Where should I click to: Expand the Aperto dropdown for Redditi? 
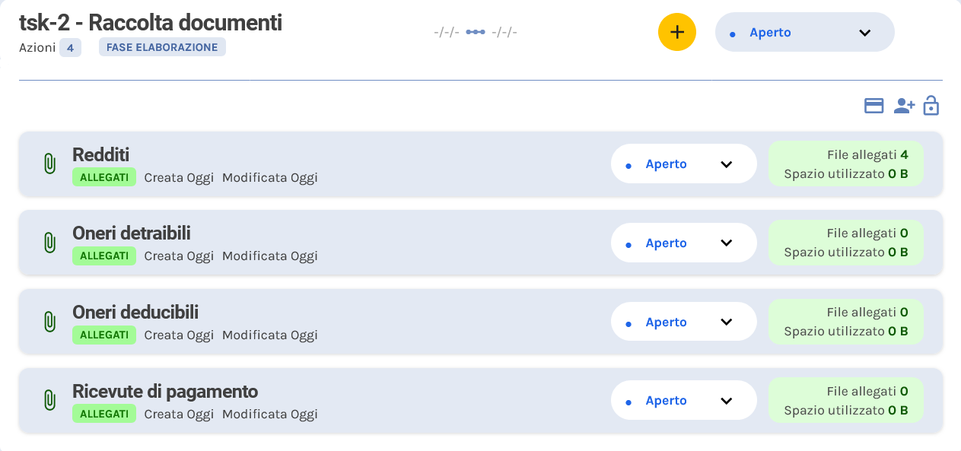click(683, 163)
